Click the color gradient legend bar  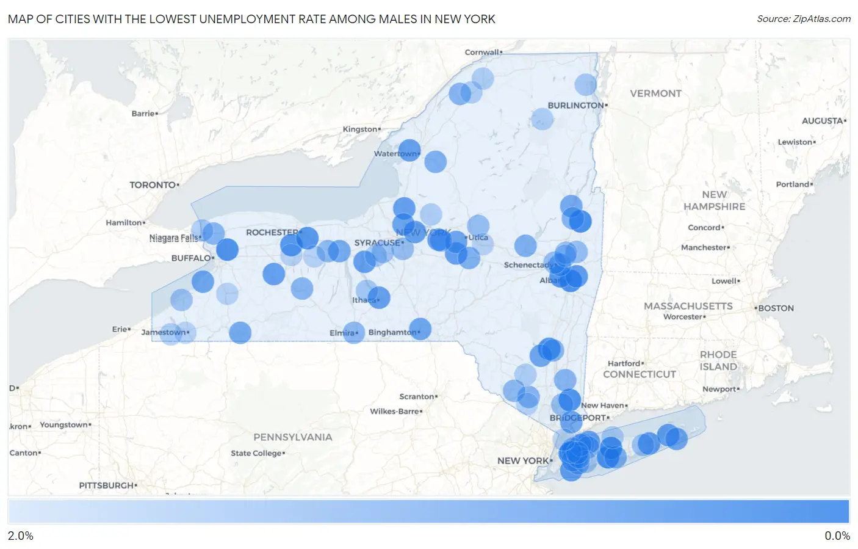pyautogui.click(x=428, y=512)
